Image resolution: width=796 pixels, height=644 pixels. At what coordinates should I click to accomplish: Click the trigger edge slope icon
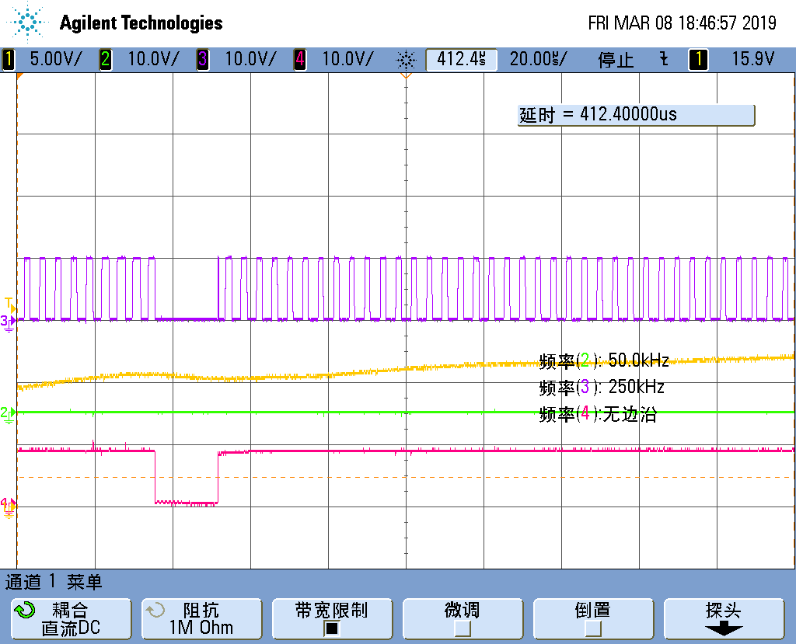coord(664,59)
